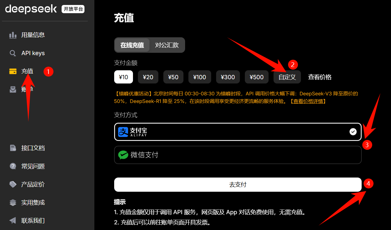Open 联系我们 sidebar entry
Screen dimensions: 391x230
point(33,220)
